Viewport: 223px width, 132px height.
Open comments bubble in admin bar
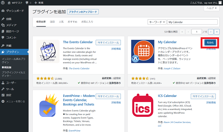(x=29, y=3)
